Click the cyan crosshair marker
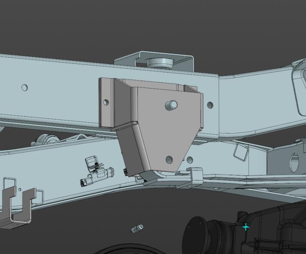 coord(246,227)
